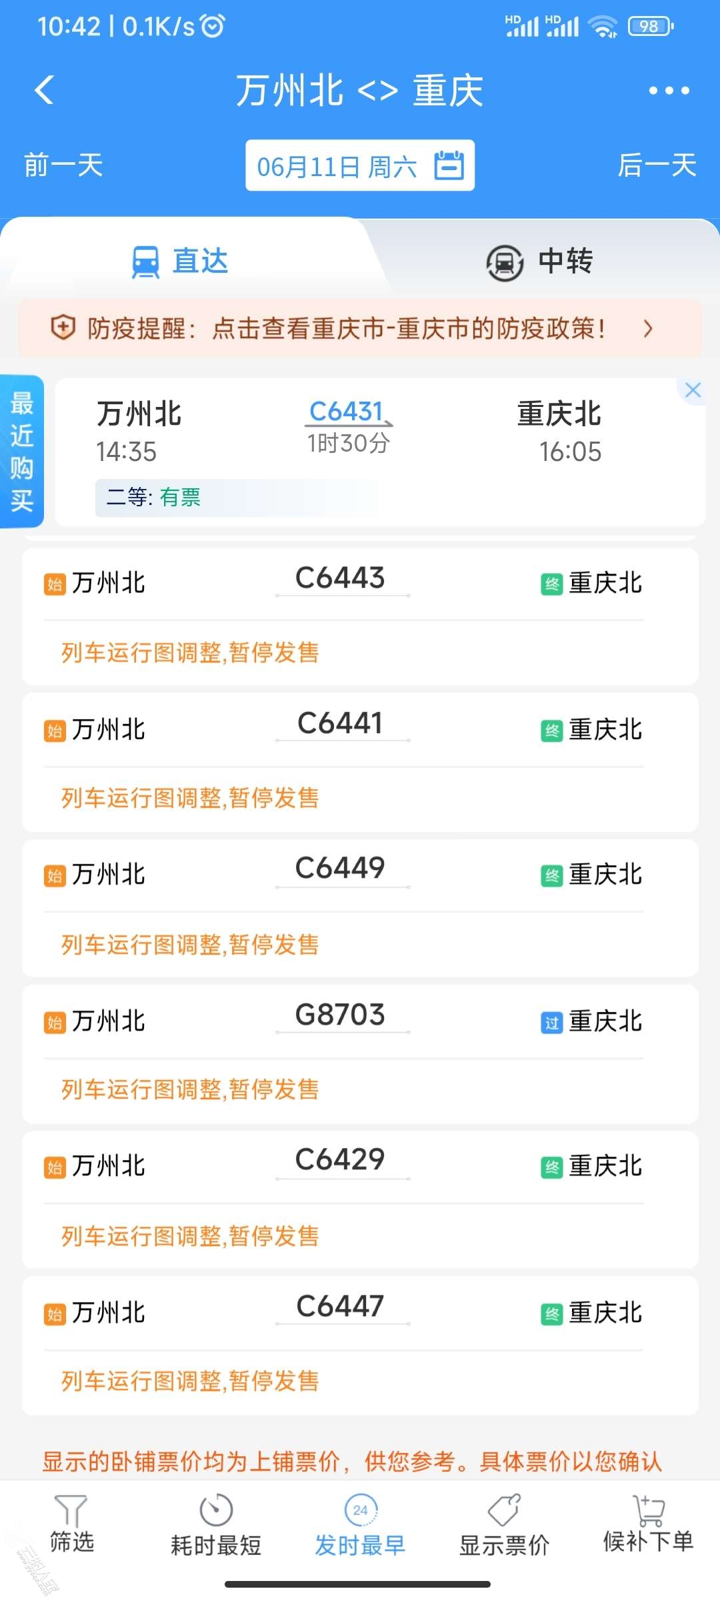Go to 前一天 previous day
The height and width of the screenshot is (1601, 720).
point(63,165)
